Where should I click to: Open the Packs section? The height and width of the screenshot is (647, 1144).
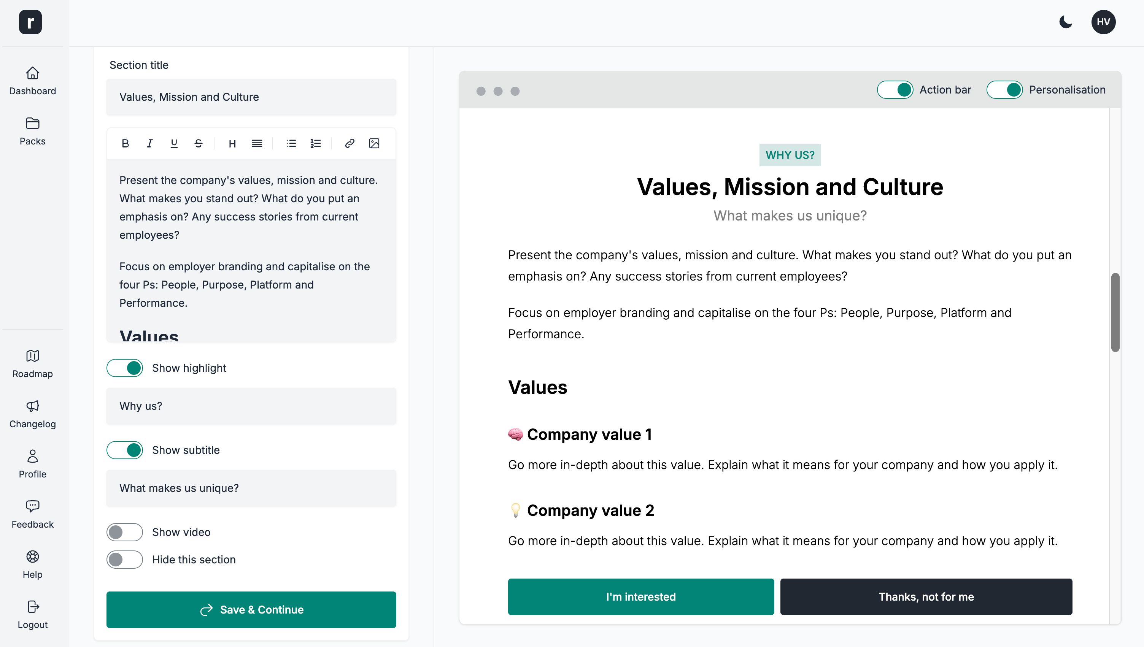click(x=32, y=131)
